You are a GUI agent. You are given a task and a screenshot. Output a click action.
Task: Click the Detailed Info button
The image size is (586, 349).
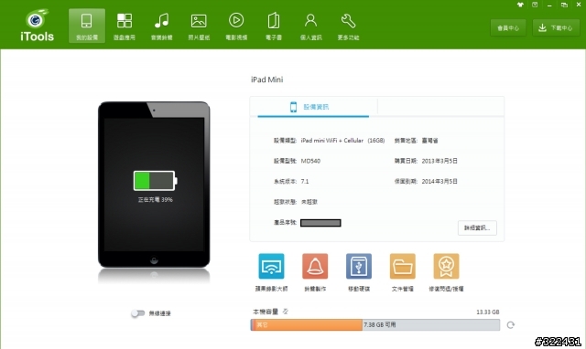click(477, 227)
